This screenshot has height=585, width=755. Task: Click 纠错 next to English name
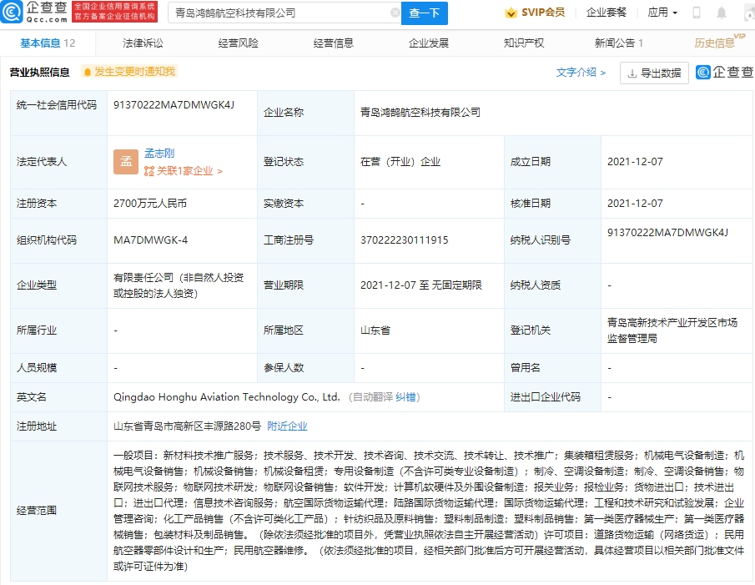tap(405, 397)
